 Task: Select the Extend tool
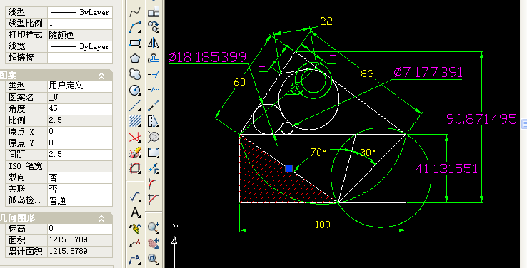click(154, 74)
